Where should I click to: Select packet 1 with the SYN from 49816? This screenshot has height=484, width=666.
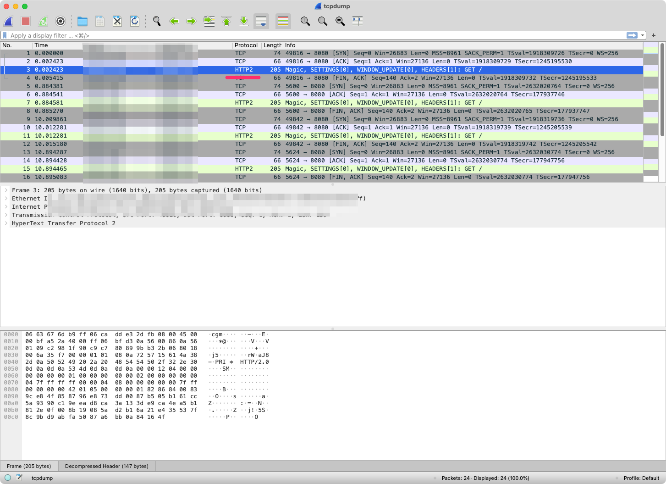click(322, 53)
